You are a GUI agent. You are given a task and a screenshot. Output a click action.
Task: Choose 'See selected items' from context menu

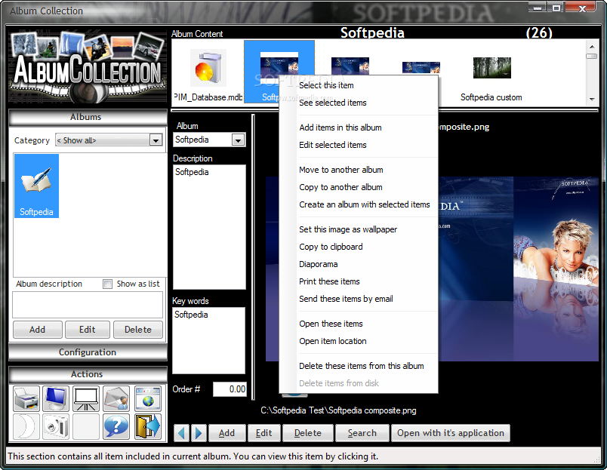pos(332,103)
